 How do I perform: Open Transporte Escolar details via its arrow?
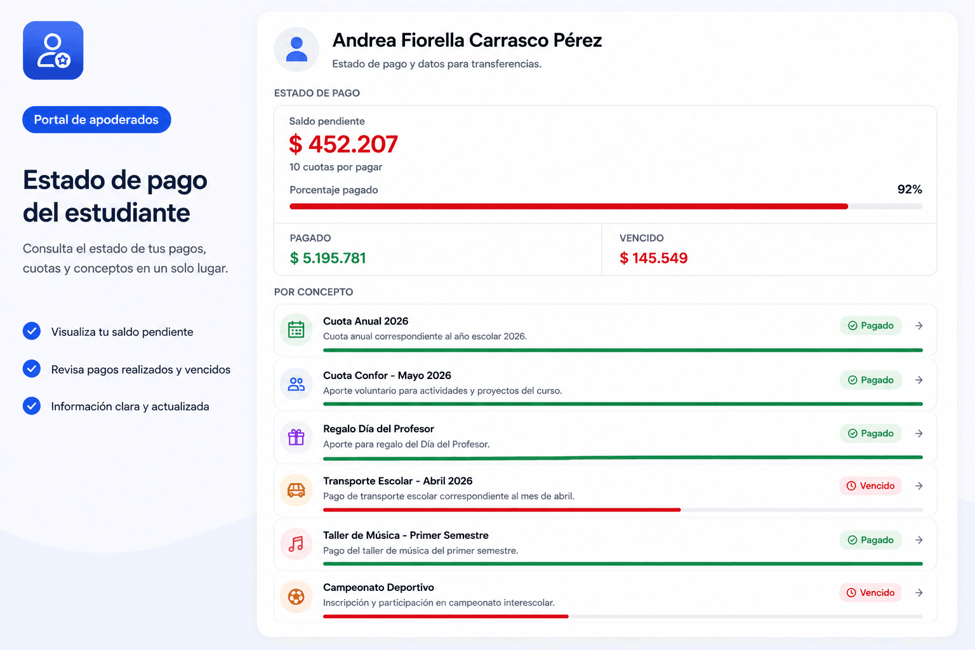(x=919, y=486)
